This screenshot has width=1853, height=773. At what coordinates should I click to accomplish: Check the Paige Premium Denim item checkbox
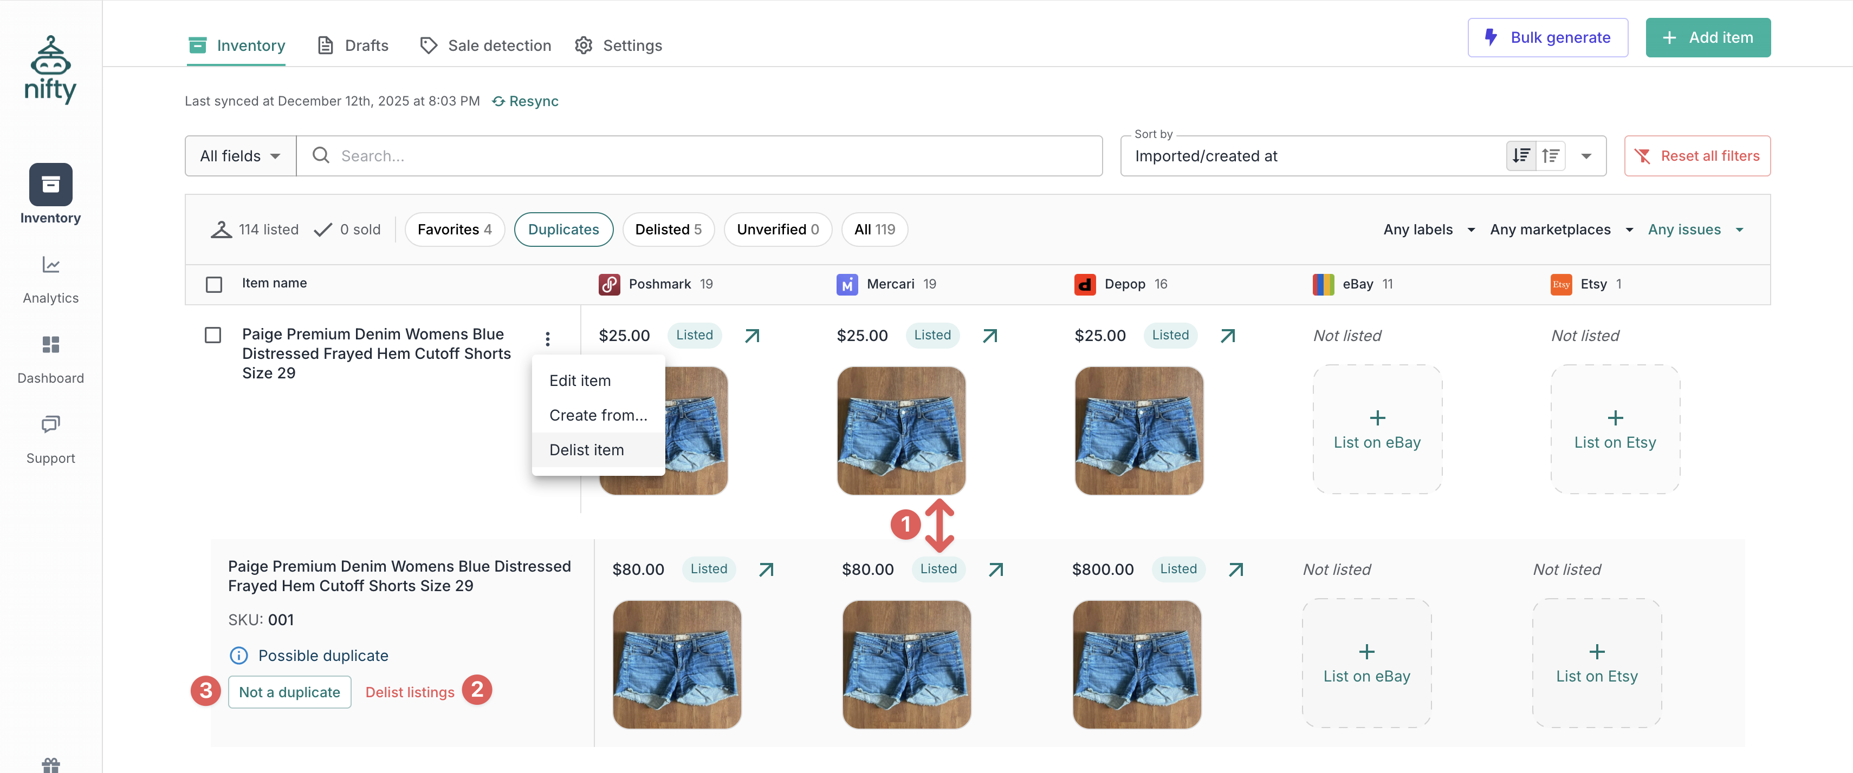[213, 336]
